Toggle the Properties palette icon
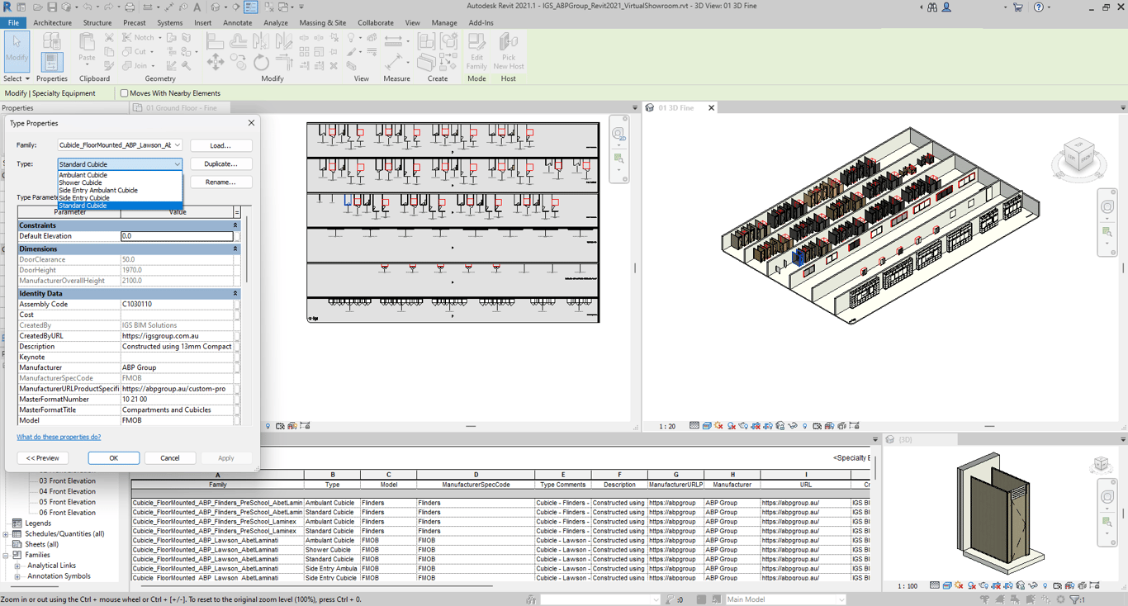This screenshot has width=1128, height=606. [51, 60]
